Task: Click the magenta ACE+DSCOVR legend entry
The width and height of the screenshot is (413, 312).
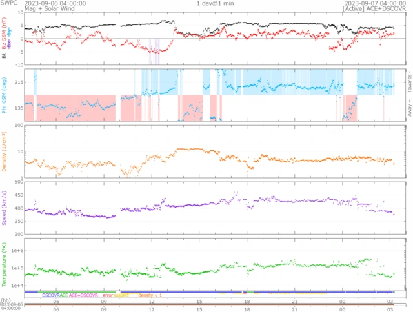Action: [83, 295]
